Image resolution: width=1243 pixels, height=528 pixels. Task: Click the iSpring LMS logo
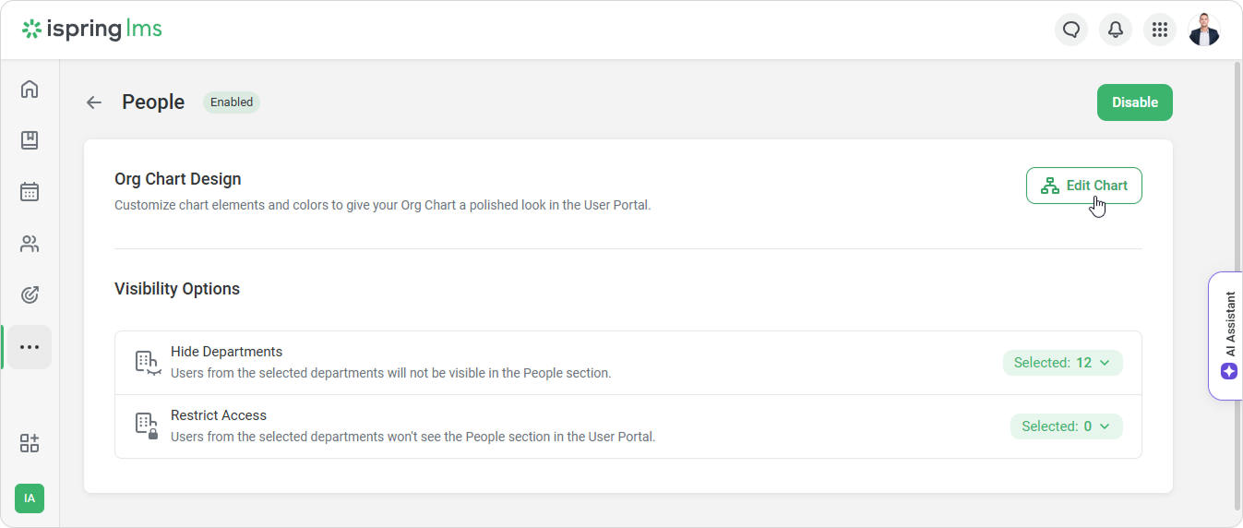click(92, 30)
